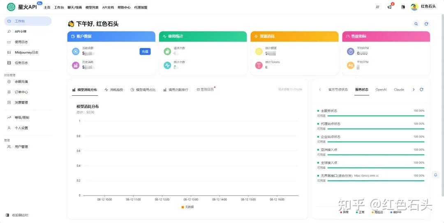The width and height of the screenshot is (444, 223).
Task: Click the refresh icon beside the search icon
Action: click(426, 24)
